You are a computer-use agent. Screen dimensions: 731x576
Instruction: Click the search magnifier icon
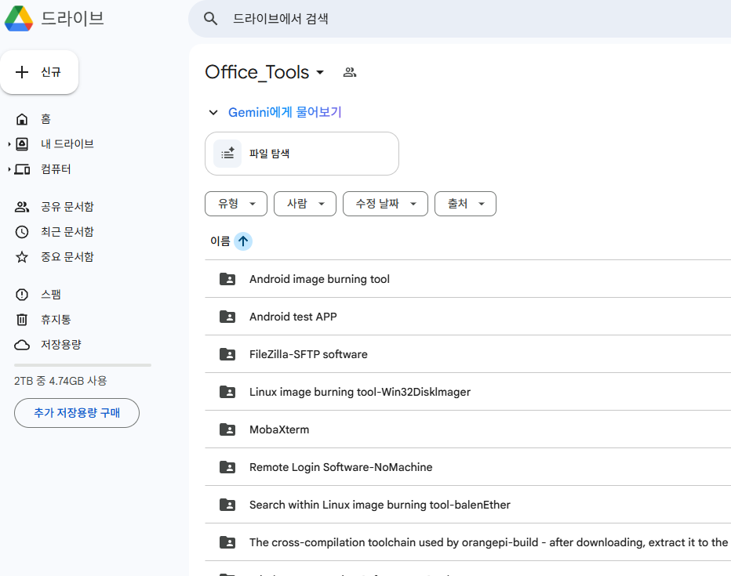click(x=211, y=19)
